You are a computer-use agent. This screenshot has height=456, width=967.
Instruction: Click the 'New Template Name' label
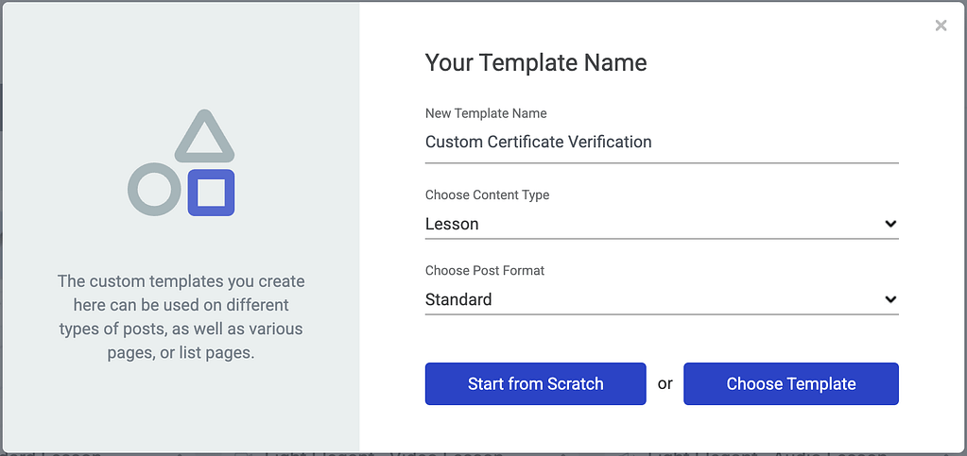(x=486, y=113)
